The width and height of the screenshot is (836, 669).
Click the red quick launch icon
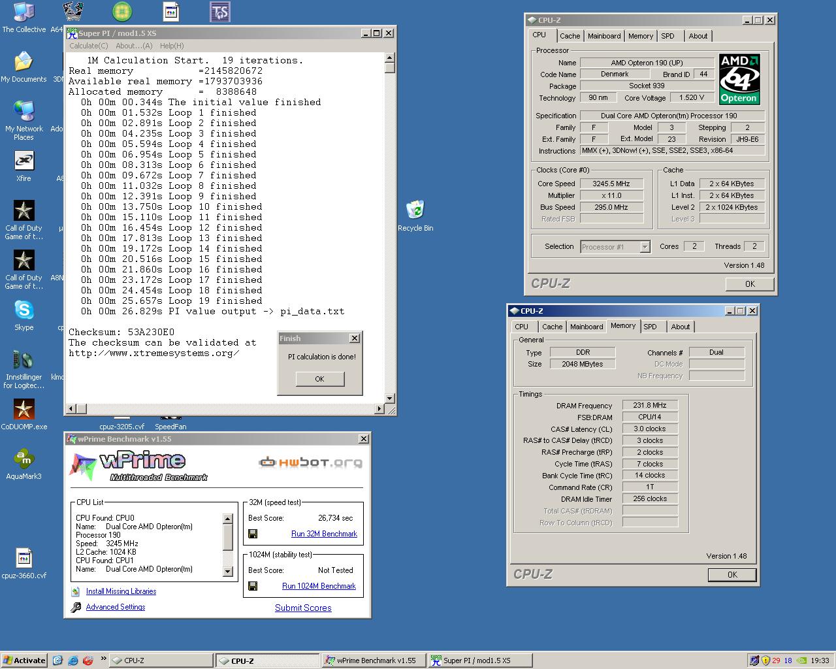[x=88, y=661]
